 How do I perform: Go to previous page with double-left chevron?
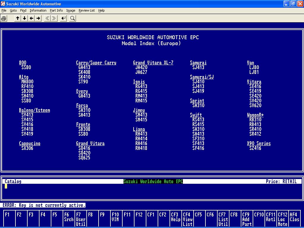click(x=47, y=18)
